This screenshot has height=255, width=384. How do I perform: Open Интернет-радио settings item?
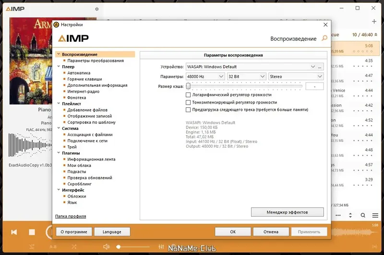pyautogui.click(x=84, y=92)
